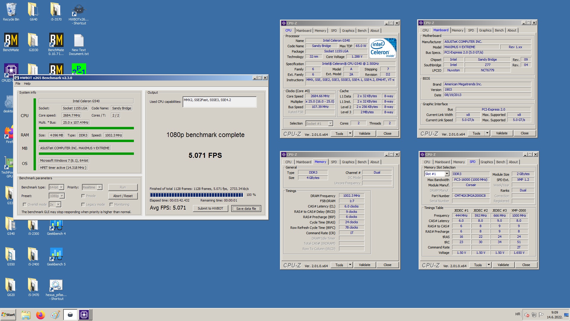The image size is (570, 321).
Task: Click Validate in the SPD CPU-Z window
Action: click(x=503, y=265)
